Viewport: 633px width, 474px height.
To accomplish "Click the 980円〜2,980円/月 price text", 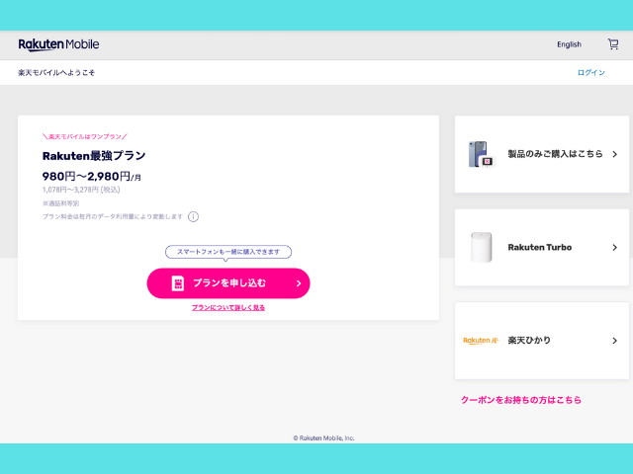I will 92,177.
